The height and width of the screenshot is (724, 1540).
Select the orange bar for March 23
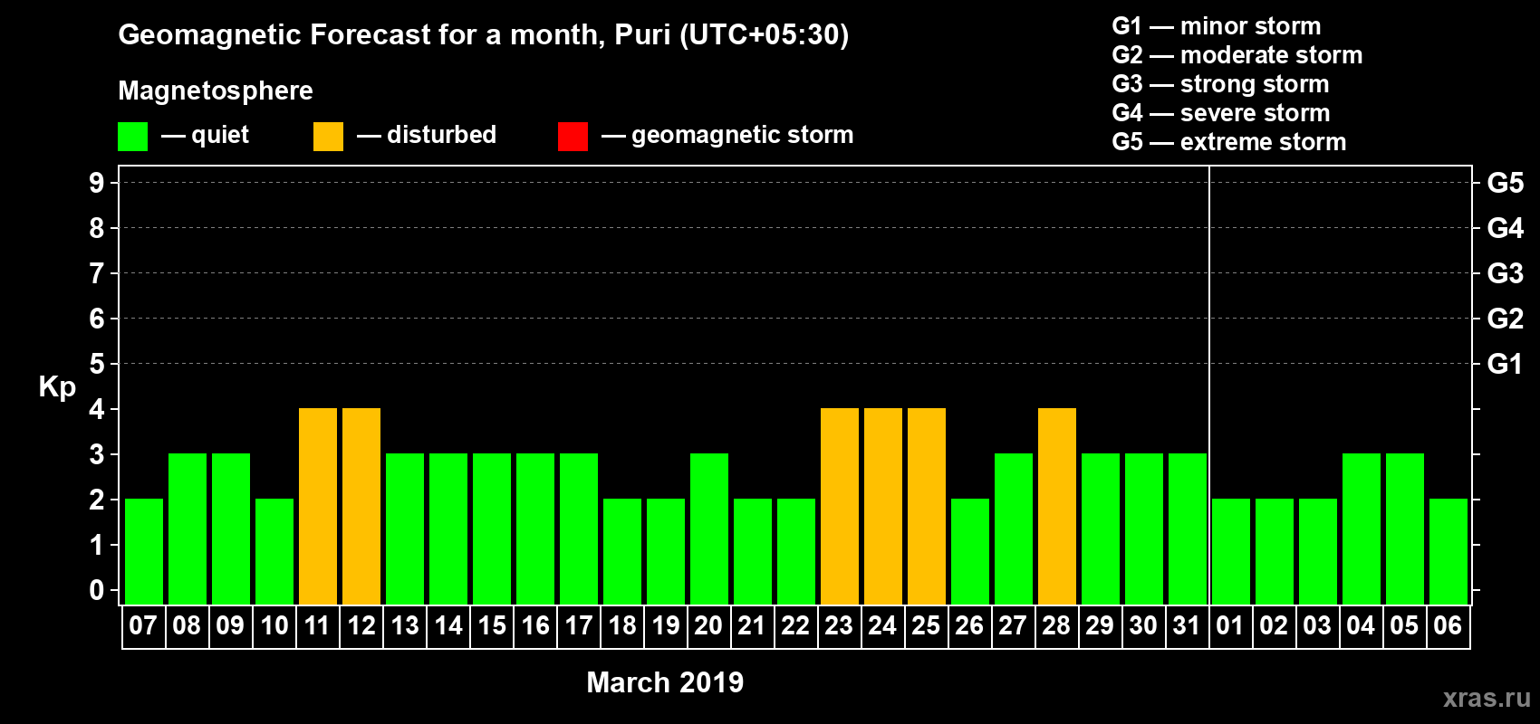tap(840, 506)
